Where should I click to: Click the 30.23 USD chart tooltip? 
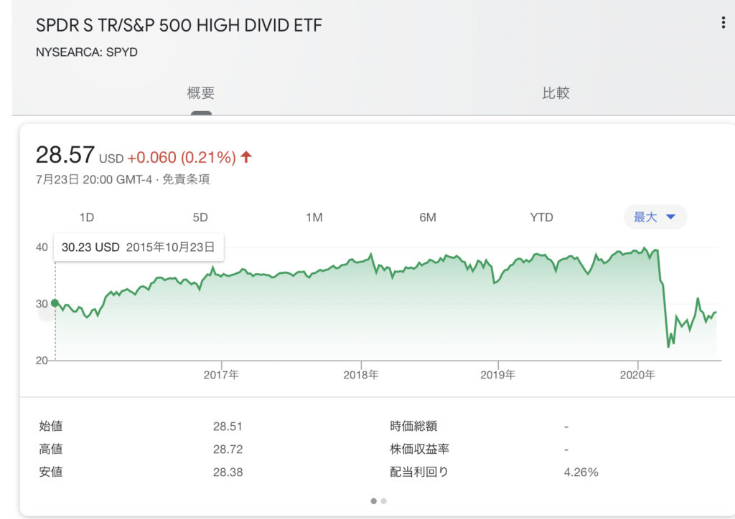click(x=139, y=247)
